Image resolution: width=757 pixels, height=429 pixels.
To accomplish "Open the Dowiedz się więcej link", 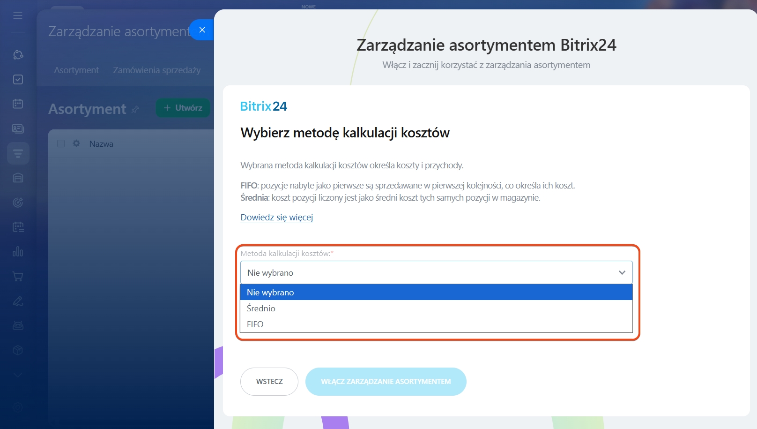I will click(276, 217).
